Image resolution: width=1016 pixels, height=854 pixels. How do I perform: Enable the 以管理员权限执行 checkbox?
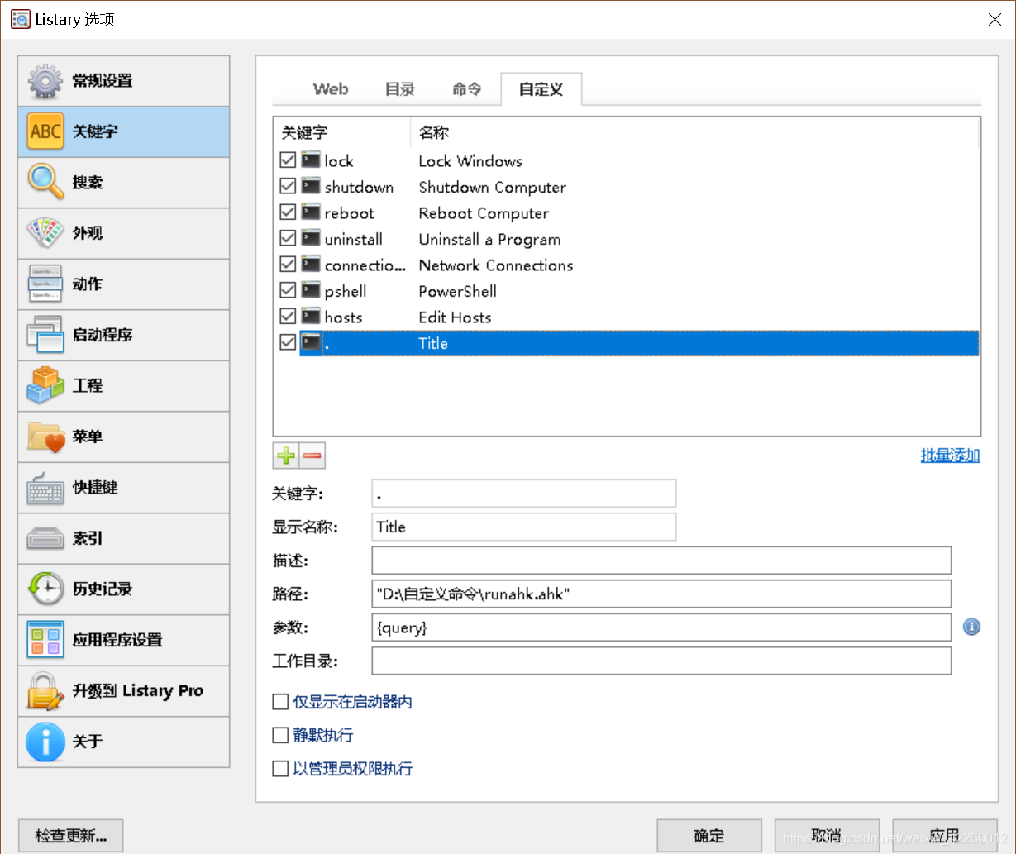point(280,769)
